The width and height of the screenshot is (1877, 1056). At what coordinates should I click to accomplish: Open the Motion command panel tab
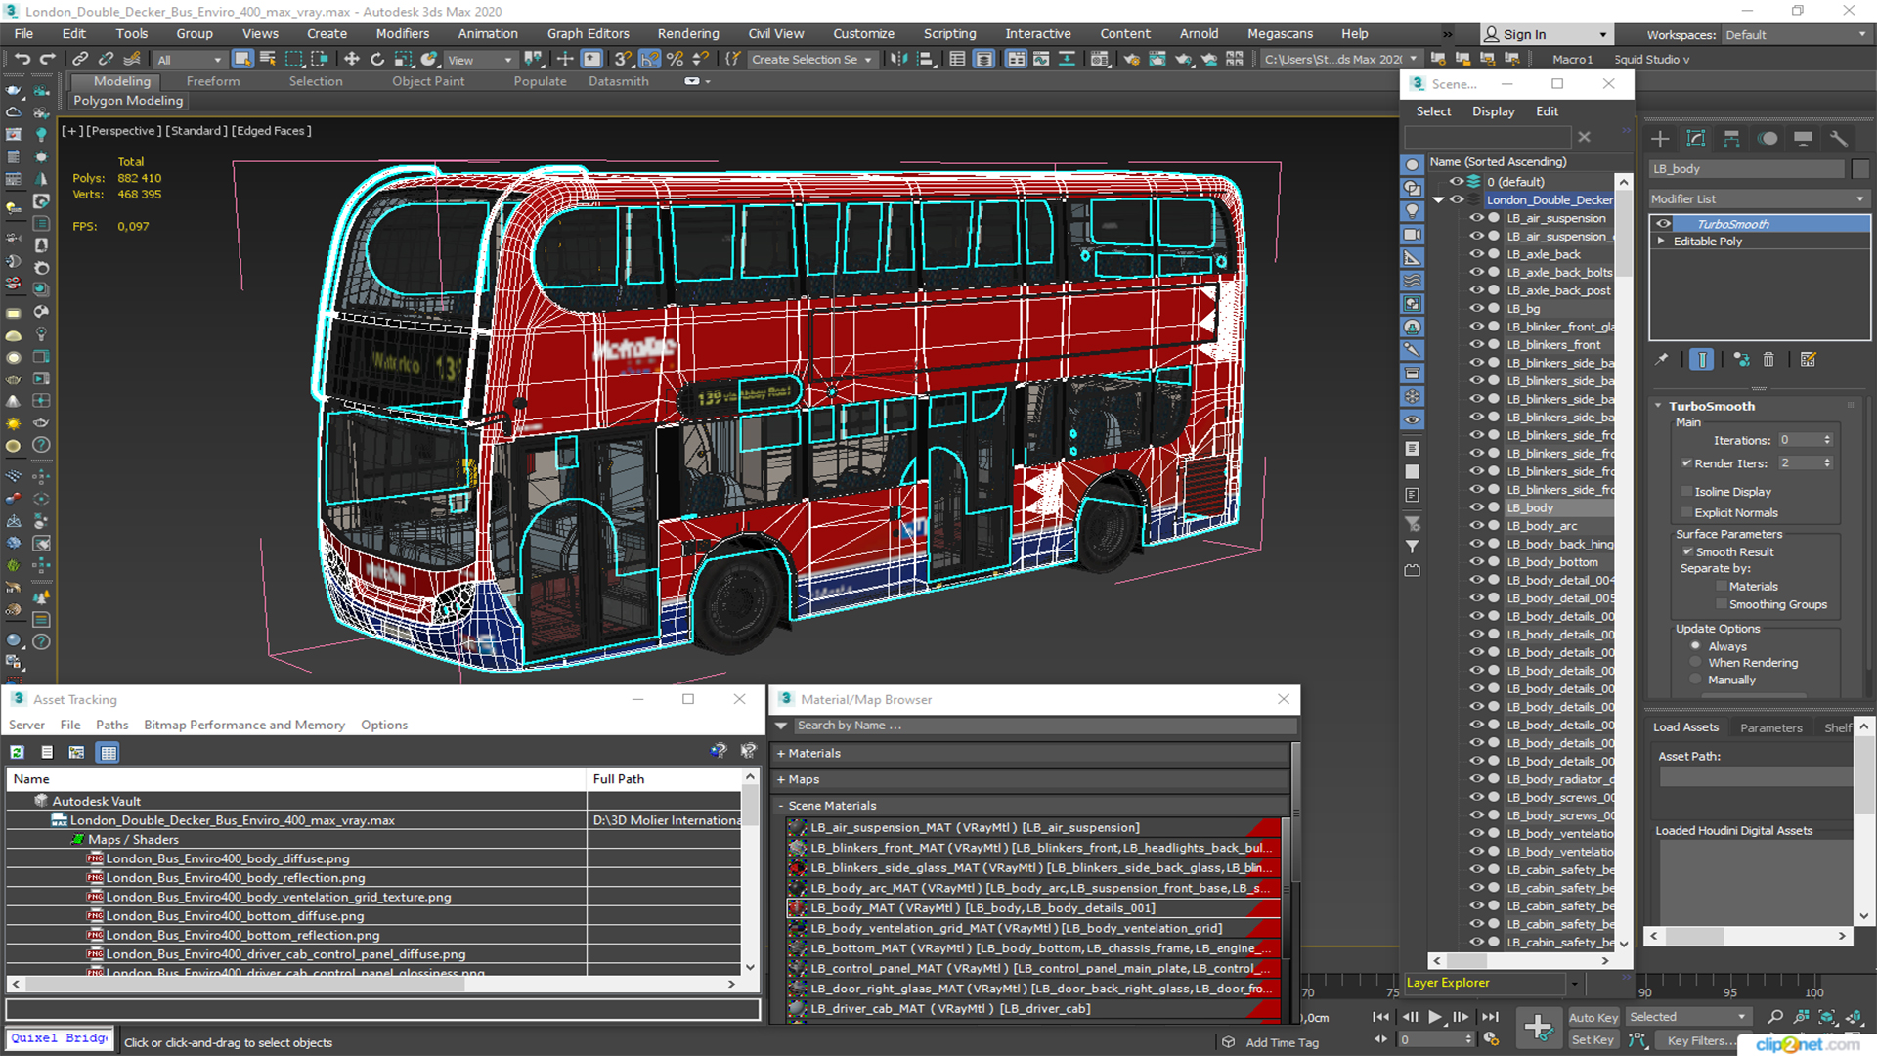click(x=1768, y=139)
